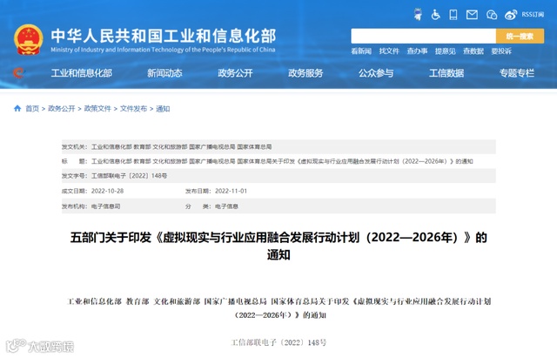Screen dimensions: 557x358
Task: Click the body paragraph listing five departments
Action: (279, 307)
